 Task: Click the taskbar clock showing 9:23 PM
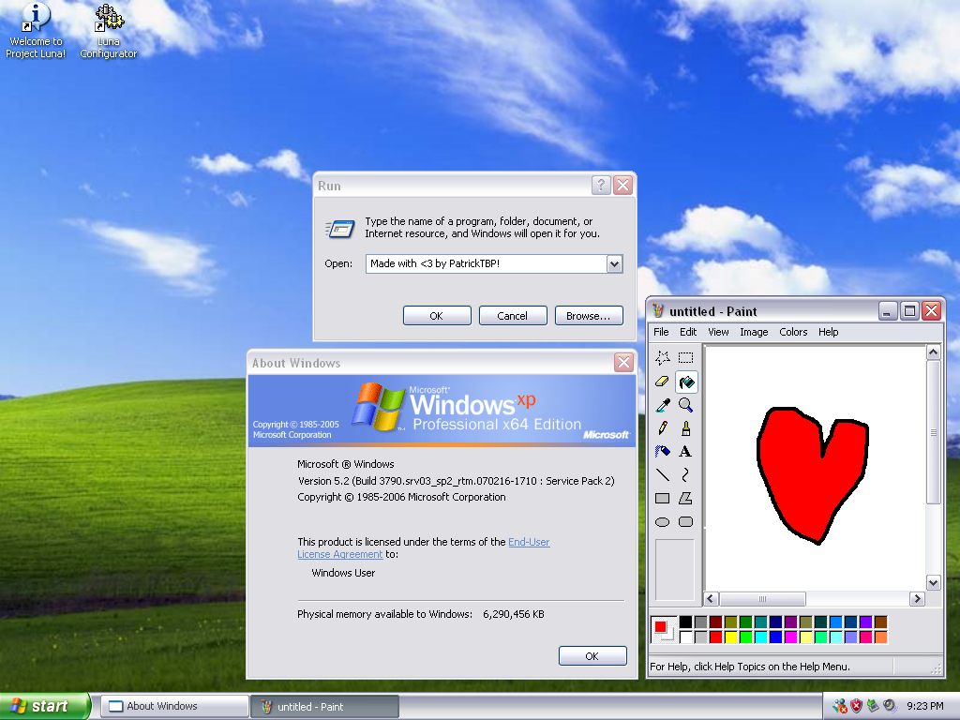click(924, 706)
